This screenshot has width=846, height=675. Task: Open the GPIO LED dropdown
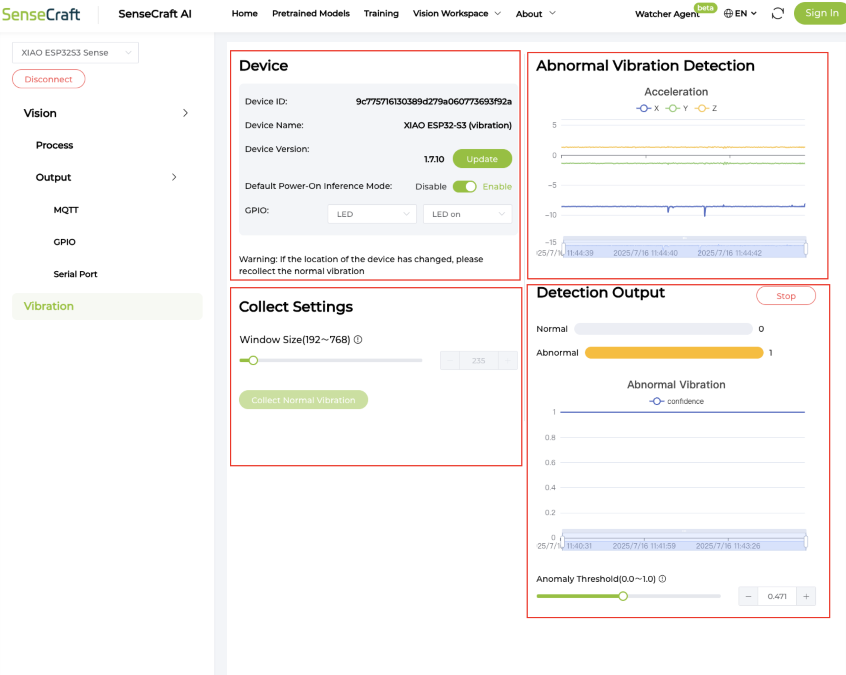coord(372,214)
